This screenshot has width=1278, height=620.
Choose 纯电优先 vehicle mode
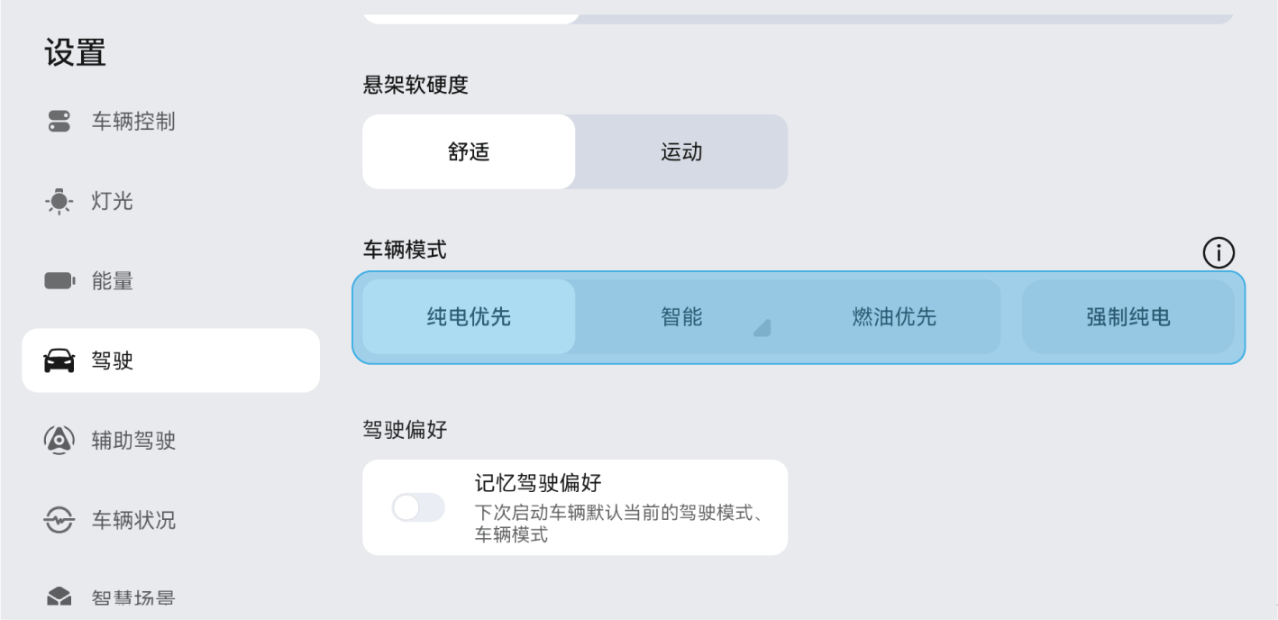[x=469, y=317]
